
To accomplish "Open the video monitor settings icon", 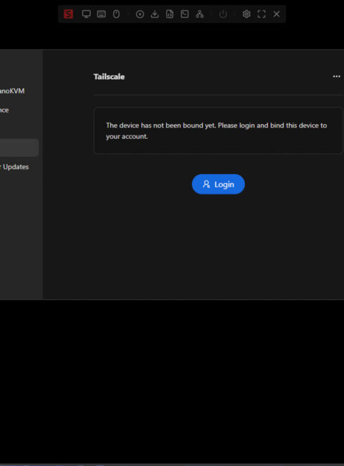I will click(86, 14).
